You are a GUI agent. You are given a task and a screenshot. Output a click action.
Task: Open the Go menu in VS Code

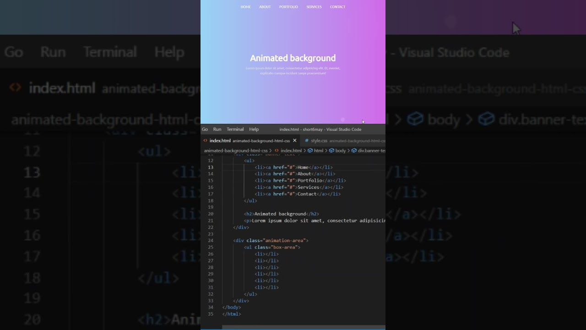[x=205, y=129]
